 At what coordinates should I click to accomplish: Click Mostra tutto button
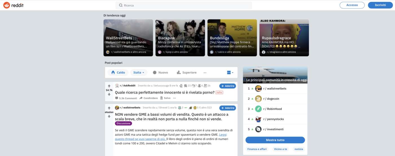(275, 140)
